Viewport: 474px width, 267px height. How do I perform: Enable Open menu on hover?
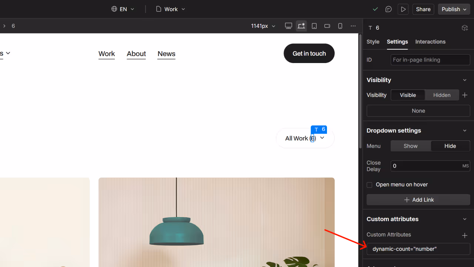(x=369, y=185)
